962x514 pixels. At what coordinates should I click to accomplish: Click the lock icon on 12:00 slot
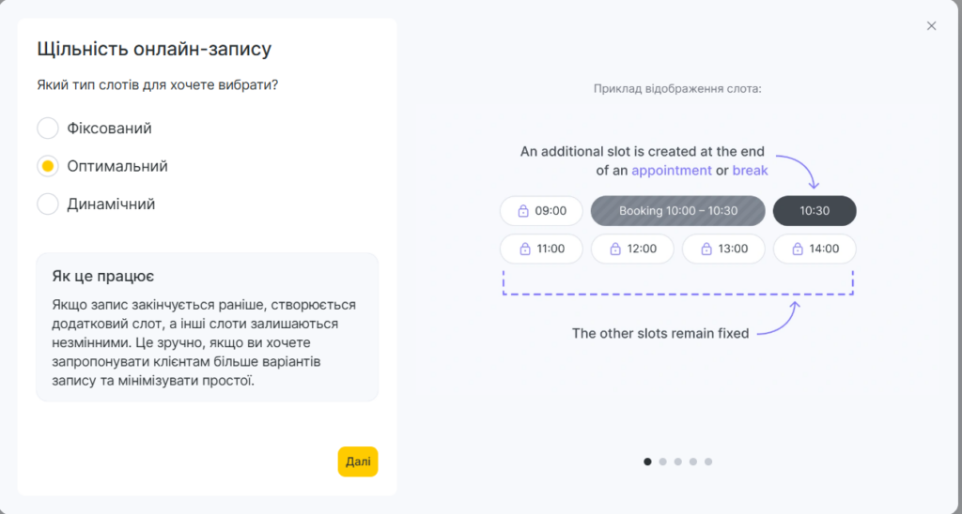[x=615, y=249]
